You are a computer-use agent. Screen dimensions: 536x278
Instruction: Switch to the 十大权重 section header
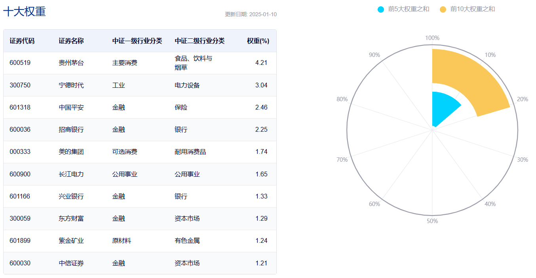pos(25,12)
